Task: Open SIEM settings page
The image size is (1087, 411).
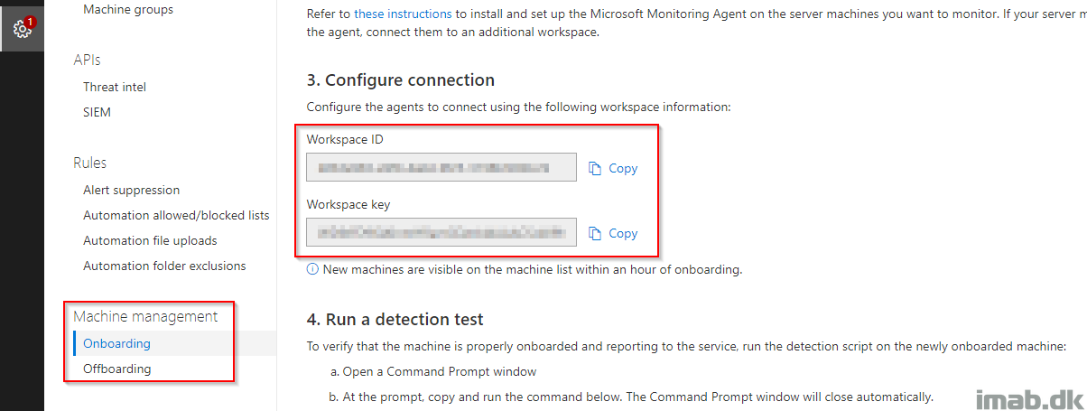Action: tap(98, 112)
